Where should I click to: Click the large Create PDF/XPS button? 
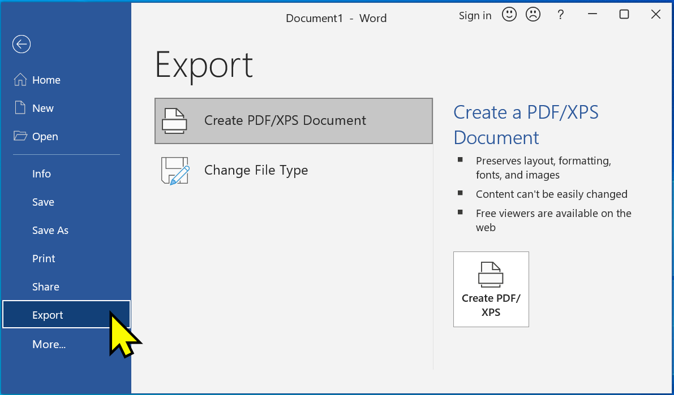pyautogui.click(x=491, y=289)
